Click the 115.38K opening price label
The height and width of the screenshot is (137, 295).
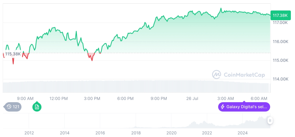pos(13,54)
